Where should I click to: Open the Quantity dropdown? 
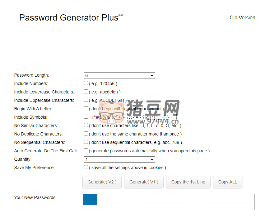tap(119, 159)
